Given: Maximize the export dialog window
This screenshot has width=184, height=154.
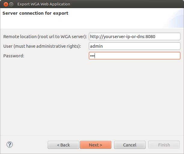Looking at the screenshot, I should [11, 4].
